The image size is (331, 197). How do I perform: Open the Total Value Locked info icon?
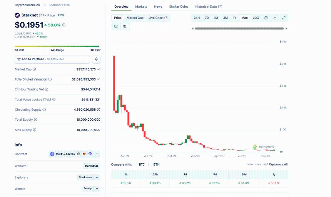pyautogui.click(x=54, y=99)
